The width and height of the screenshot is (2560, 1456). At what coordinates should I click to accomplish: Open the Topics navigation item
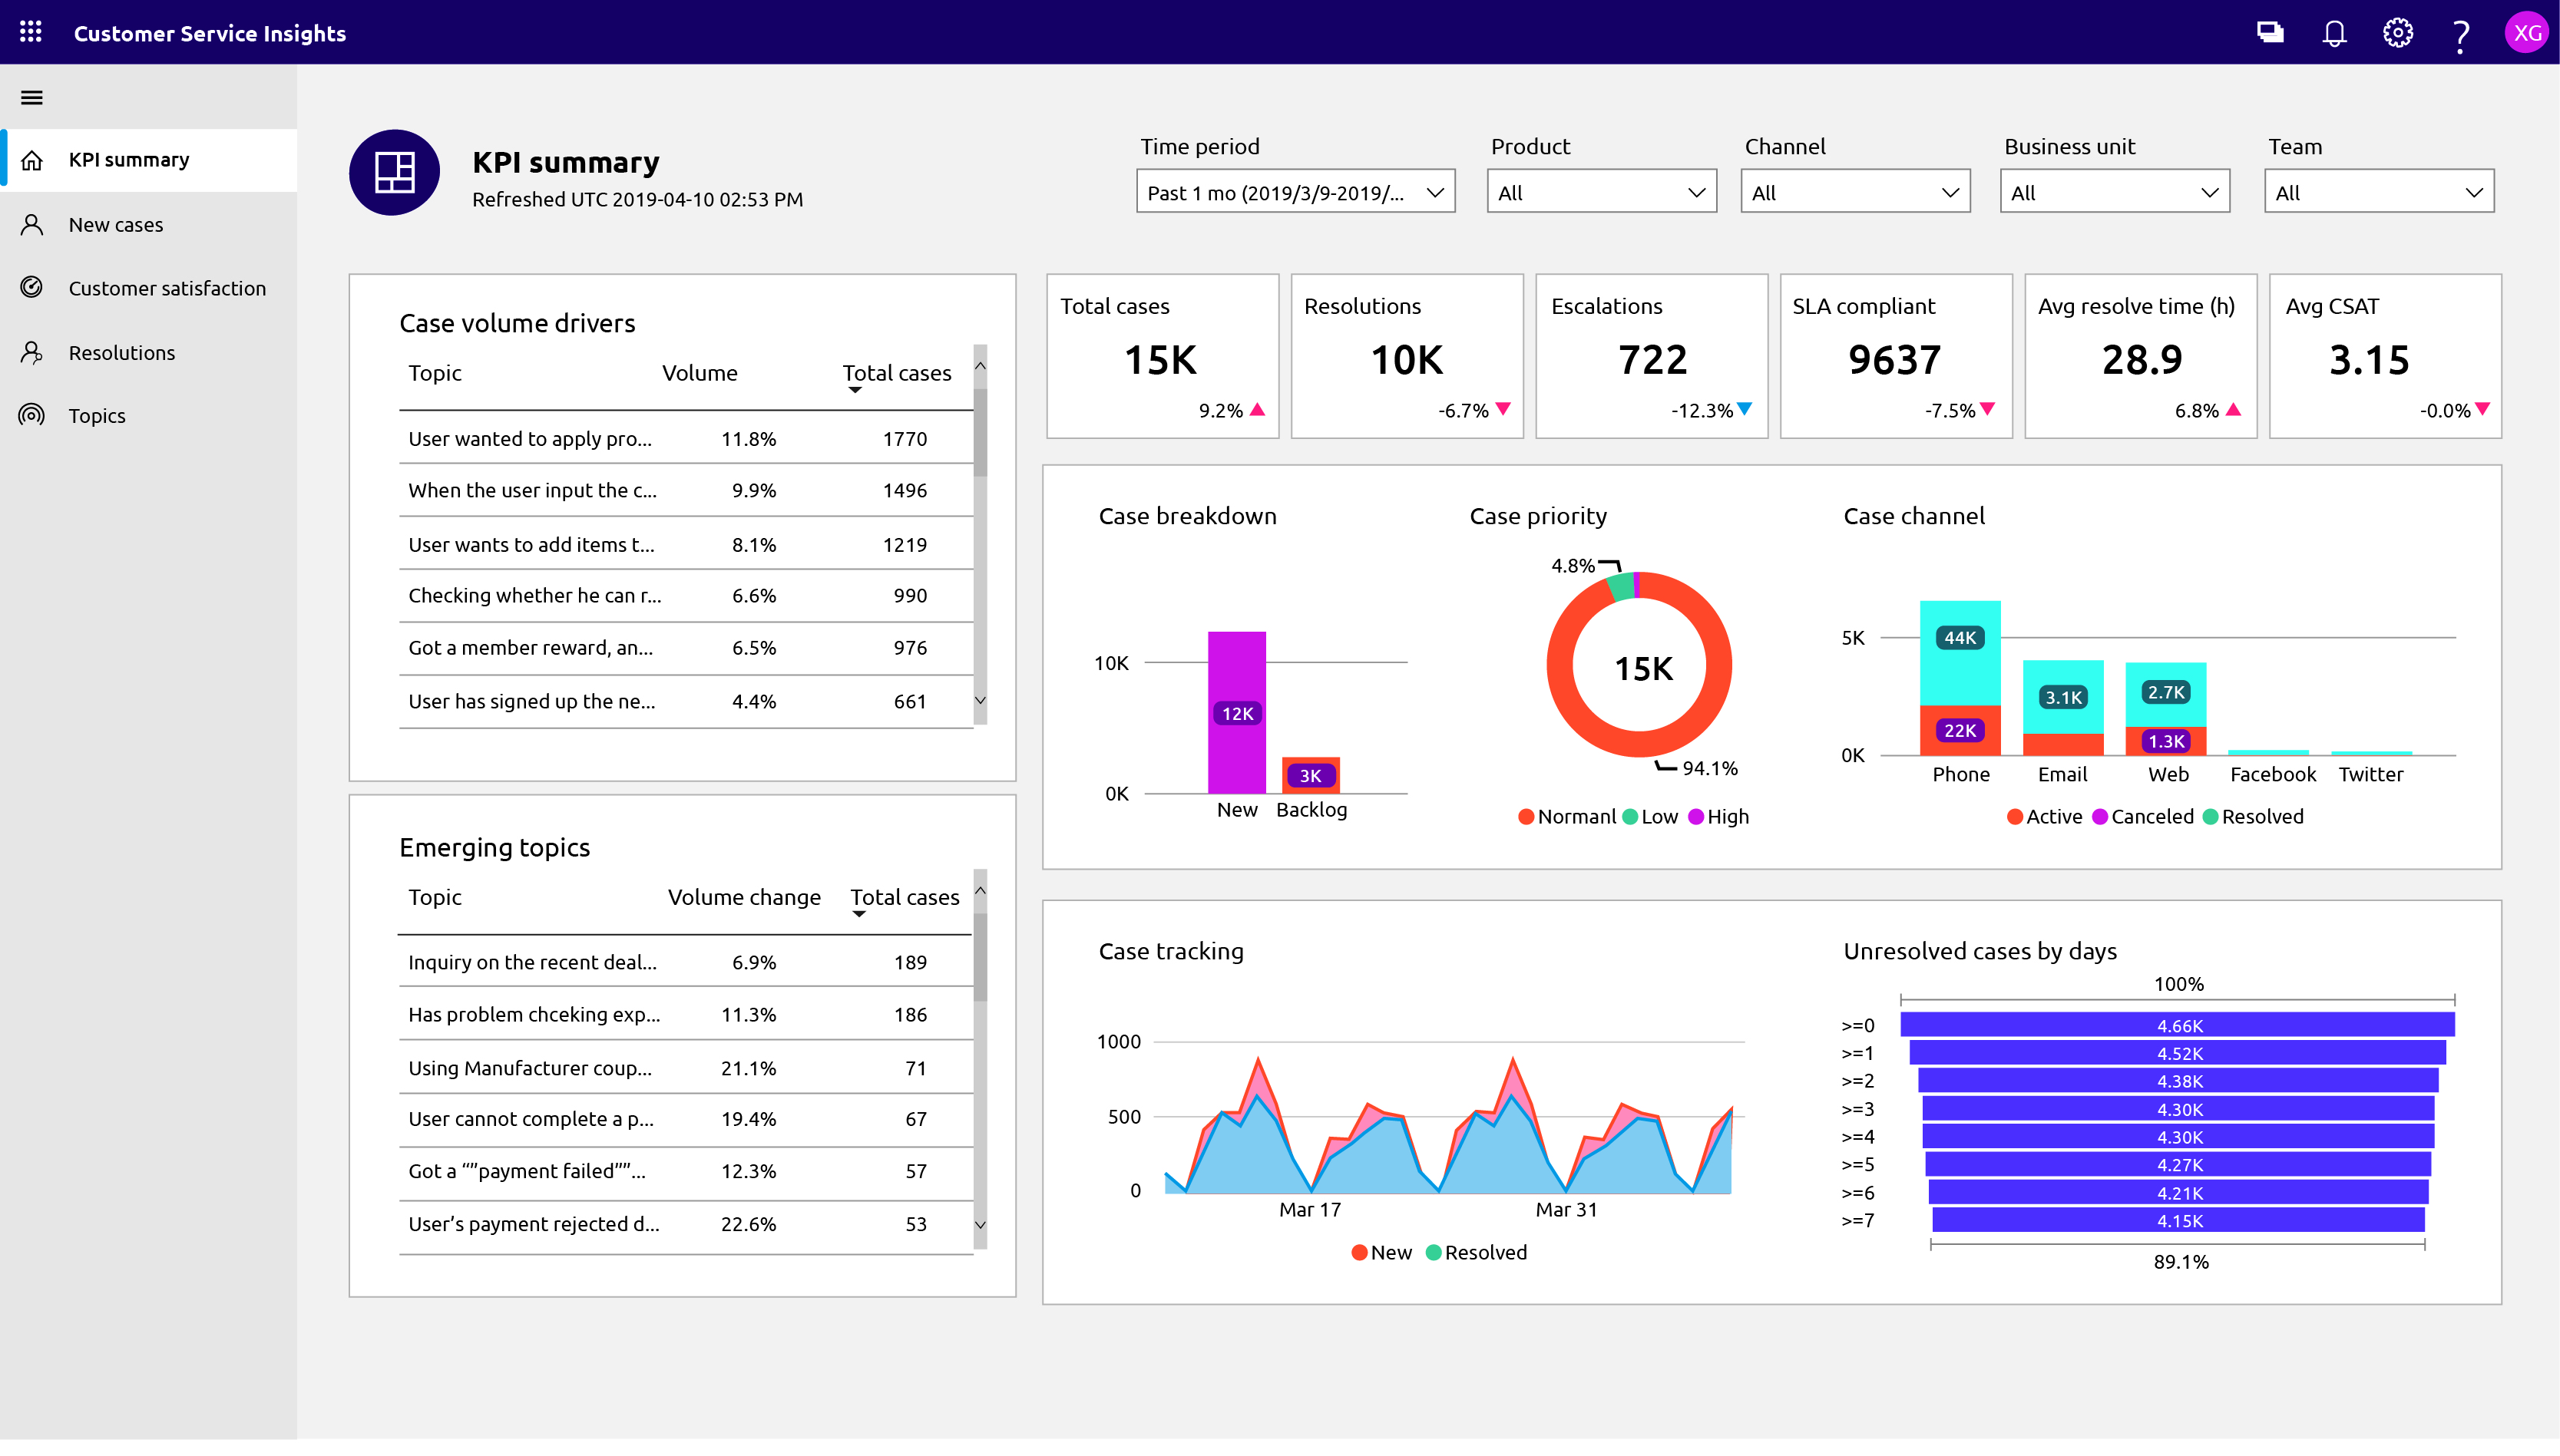click(97, 416)
